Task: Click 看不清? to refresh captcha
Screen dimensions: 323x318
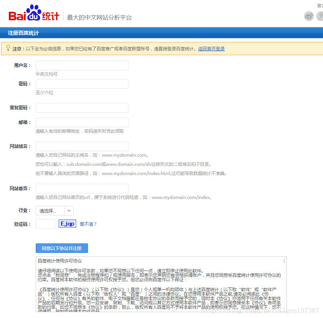Action: 88,224
